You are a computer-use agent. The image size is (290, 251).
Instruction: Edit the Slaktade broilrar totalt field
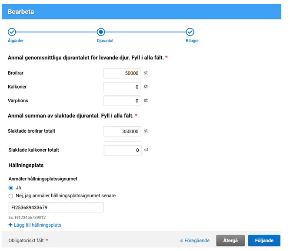pyautogui.click(x=122, y=131)
